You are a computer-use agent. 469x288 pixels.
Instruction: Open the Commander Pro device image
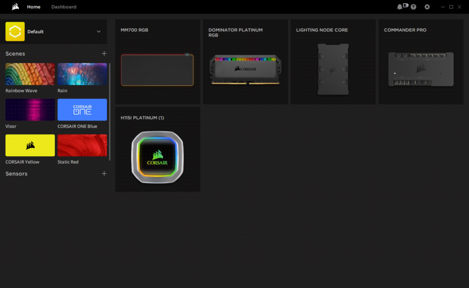click(x=421, y=69)
